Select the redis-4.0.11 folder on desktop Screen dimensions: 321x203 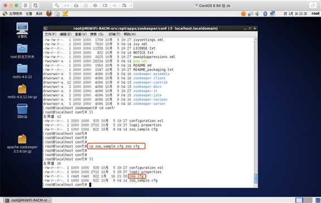22,71
